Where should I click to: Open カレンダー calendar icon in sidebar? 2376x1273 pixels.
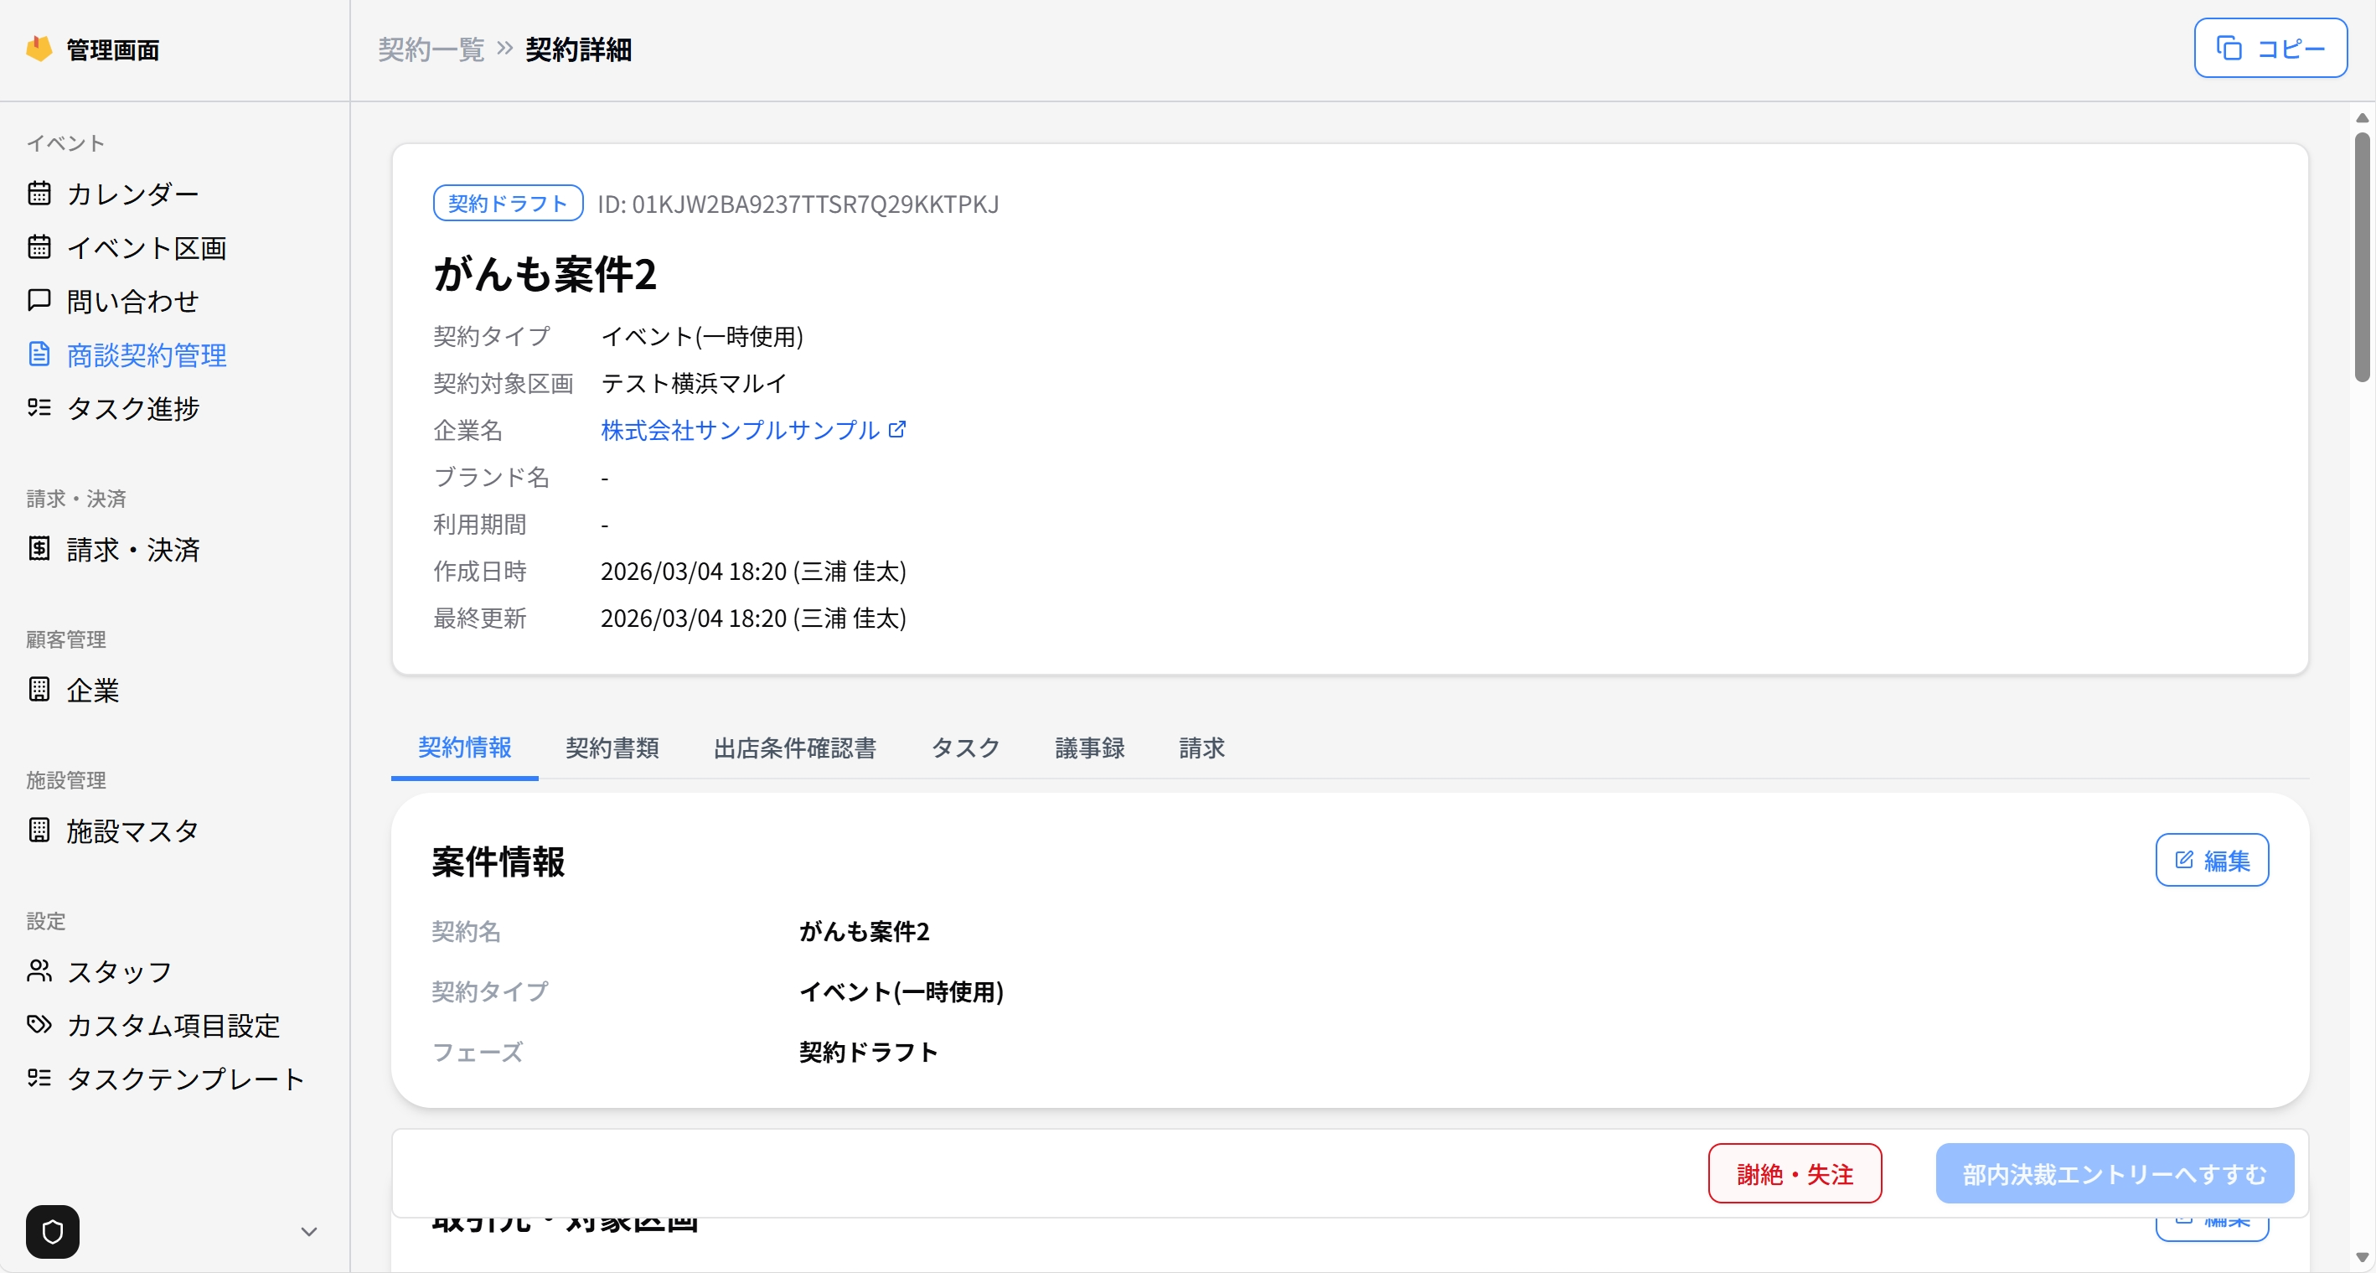[39, 194]
